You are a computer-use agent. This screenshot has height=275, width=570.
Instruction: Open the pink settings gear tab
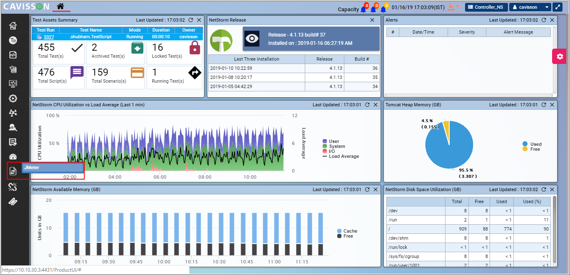pyautogui.click(x=560, y=56)
